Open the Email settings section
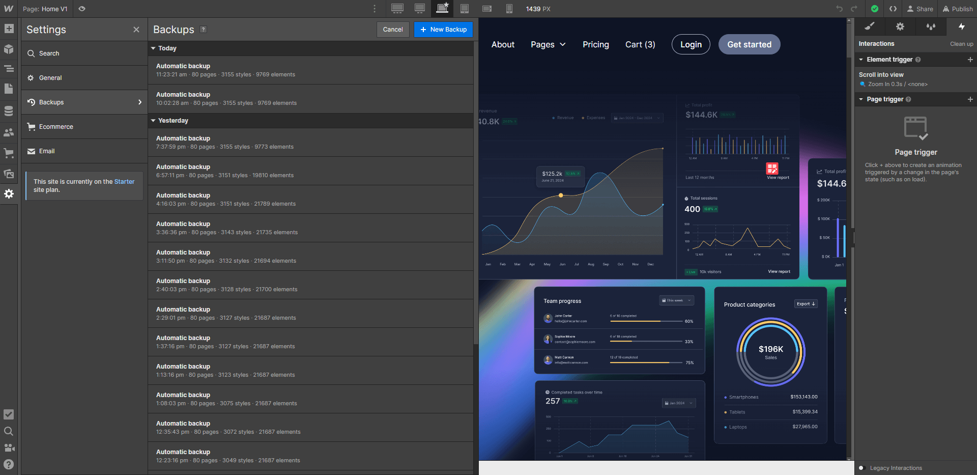 point(46,151)
